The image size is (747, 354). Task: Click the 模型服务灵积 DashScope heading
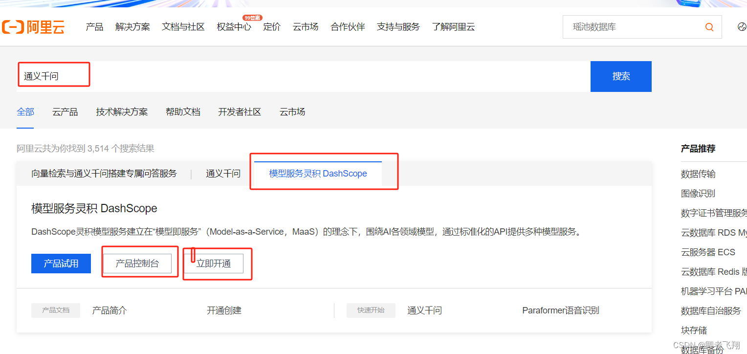point(94,208)
